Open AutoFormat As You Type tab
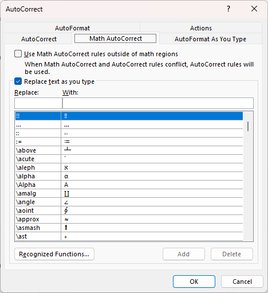Image resolution: width=268 pixels, height=293 pixels. pos(210,39)
